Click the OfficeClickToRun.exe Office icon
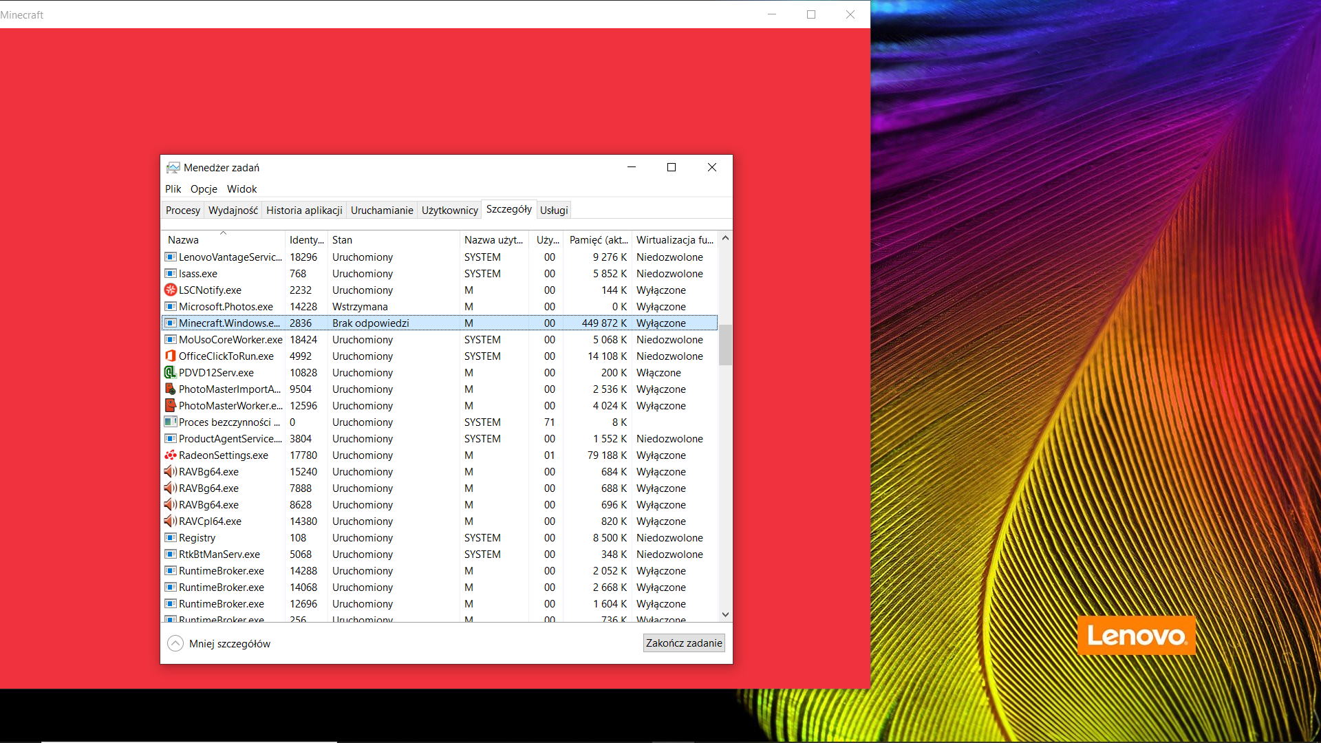The image size is (1321, 743). click(x=171, y=356)
